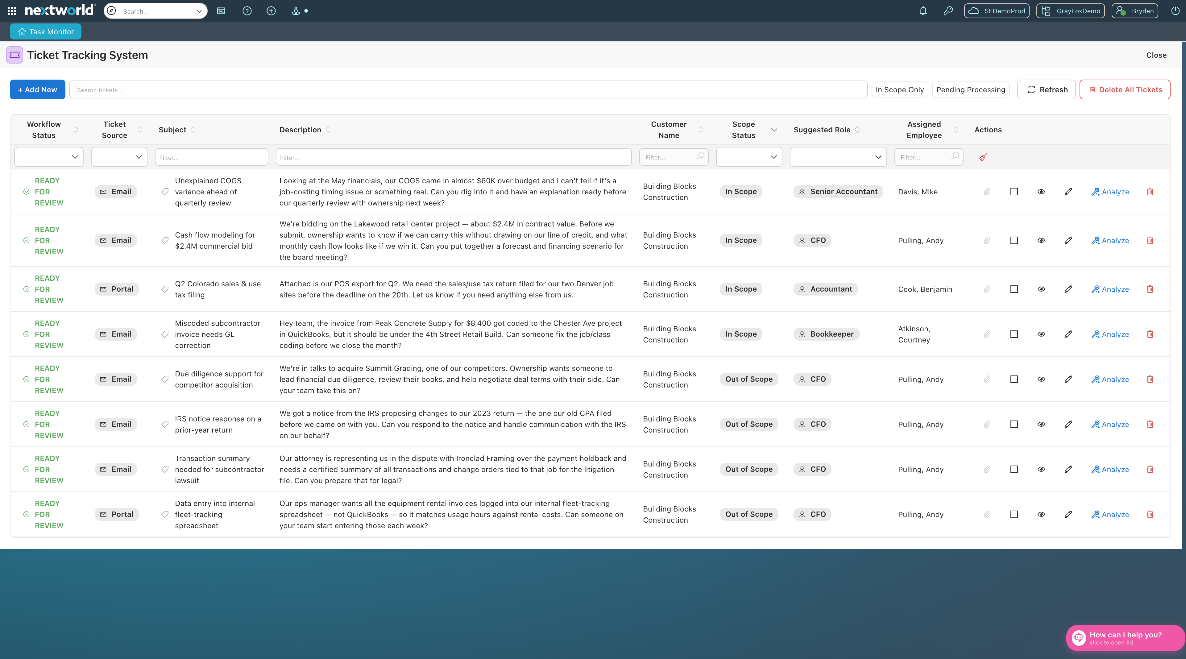Analyze the fleet-tracking spreadsheet ticket
This screenshot has width=1186, height=659.
1109,514
